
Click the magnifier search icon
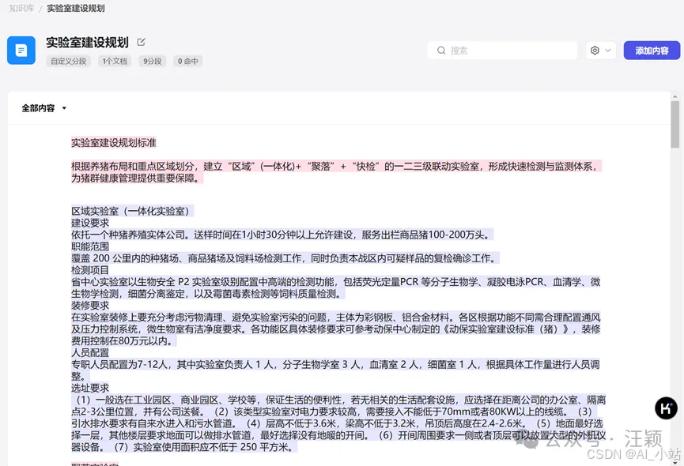click(x=441, y=51)
